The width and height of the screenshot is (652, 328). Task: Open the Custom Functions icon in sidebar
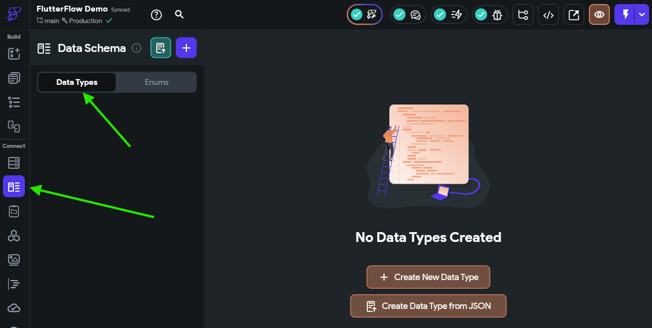click(14, 284)
